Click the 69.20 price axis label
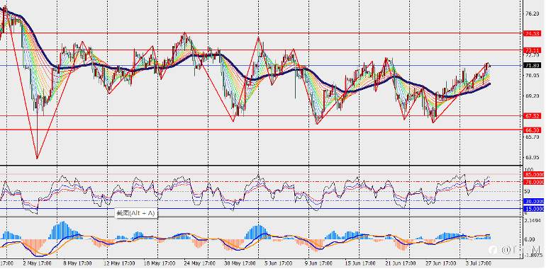 (x=533, y=96)
